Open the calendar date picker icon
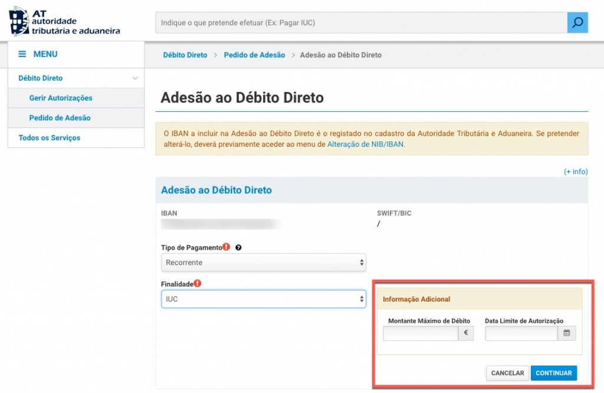 coord(566,333)
